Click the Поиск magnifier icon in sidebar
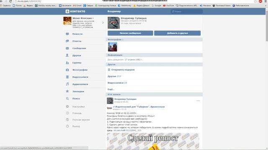The width and height of the screenshot is (268, 150). click(67, 99)
